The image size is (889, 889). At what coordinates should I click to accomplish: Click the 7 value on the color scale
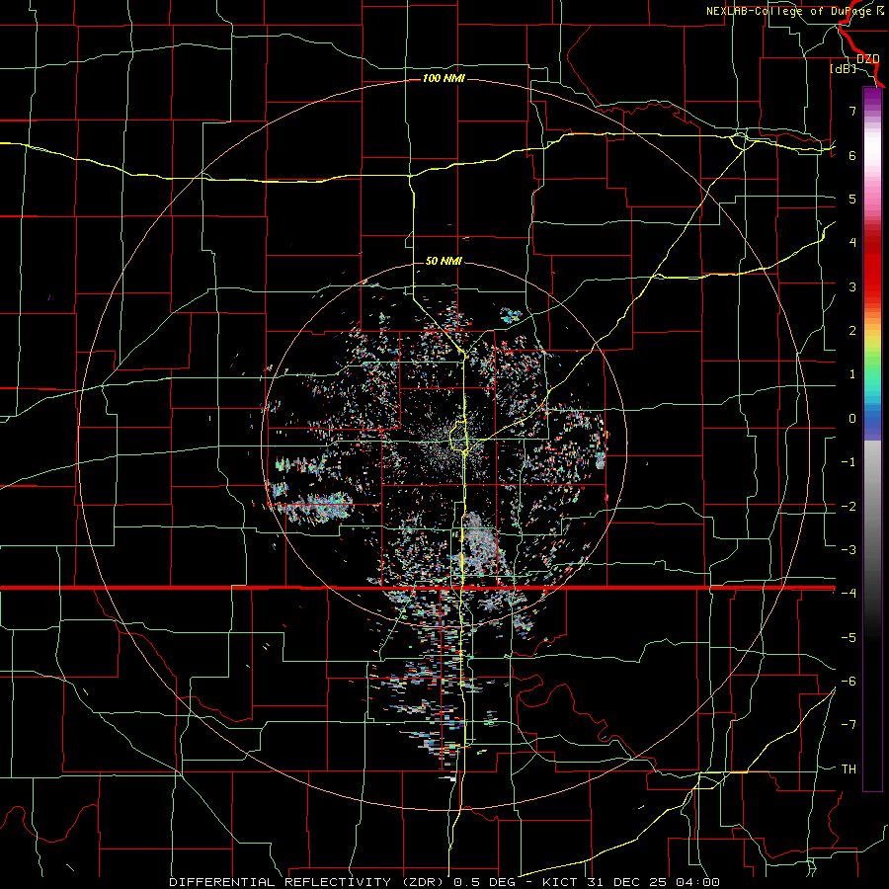coord(852,111)
